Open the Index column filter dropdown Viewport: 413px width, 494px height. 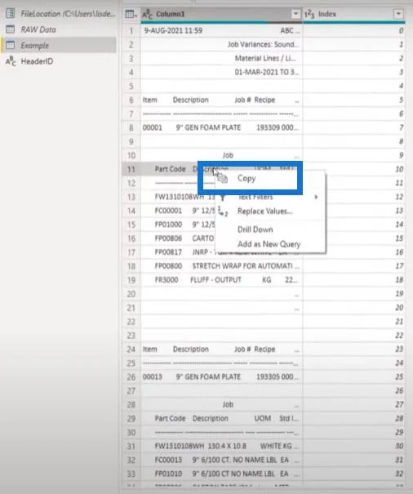coord(398,14)
